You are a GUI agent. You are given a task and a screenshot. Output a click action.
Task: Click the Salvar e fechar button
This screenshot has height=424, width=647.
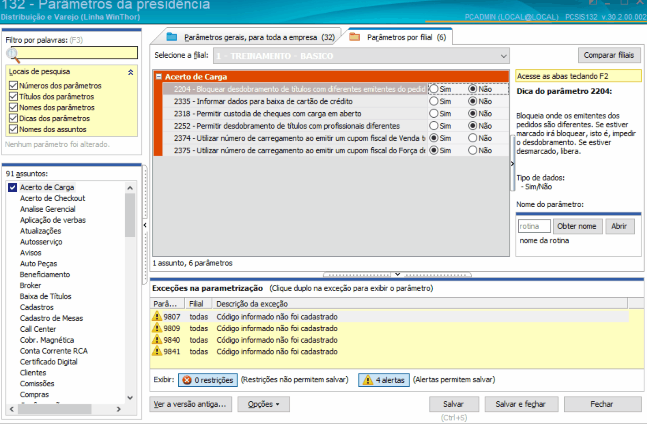(x=521, y=404)
